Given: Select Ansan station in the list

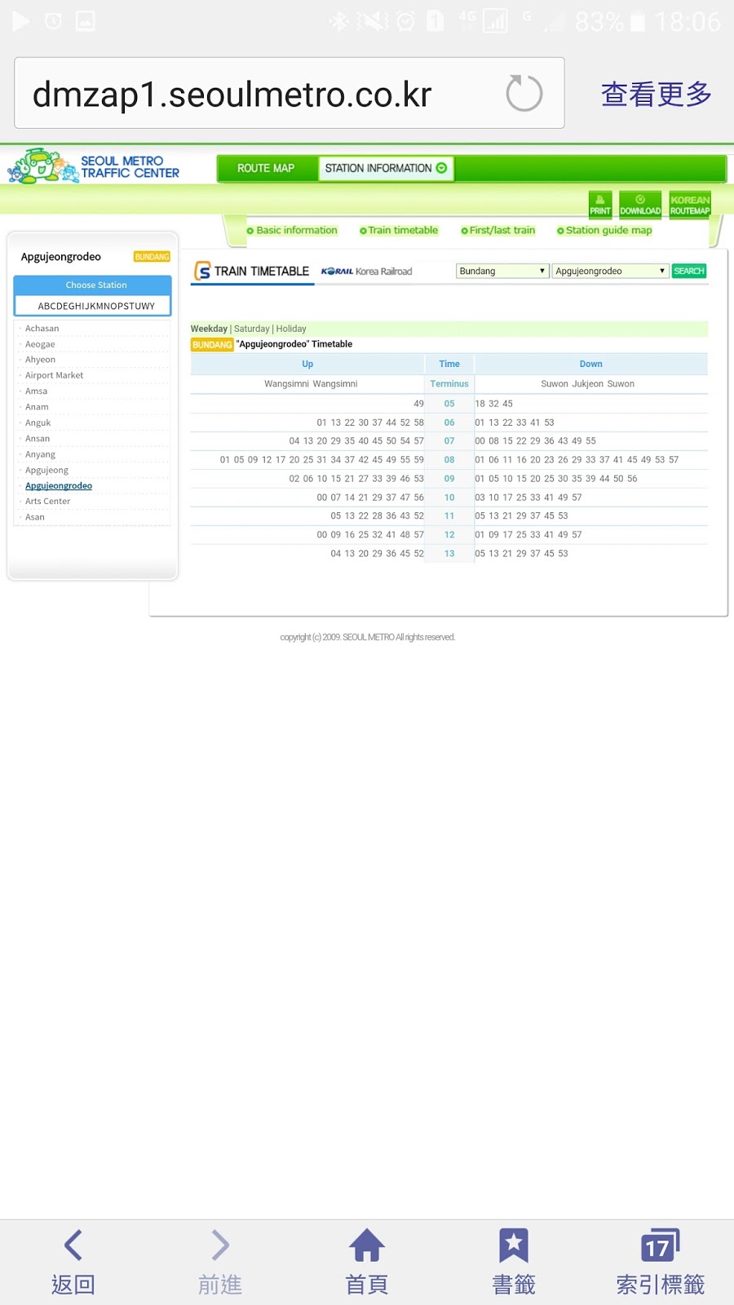Looking at the screenshot, I should pos(38,438).
